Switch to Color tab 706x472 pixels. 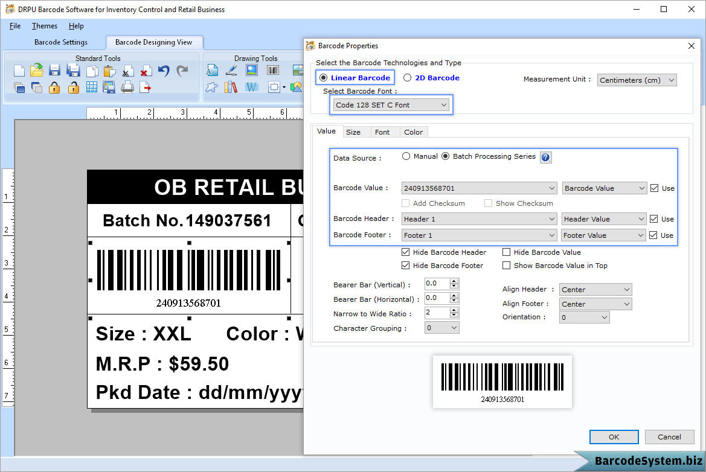coord(413,132)
